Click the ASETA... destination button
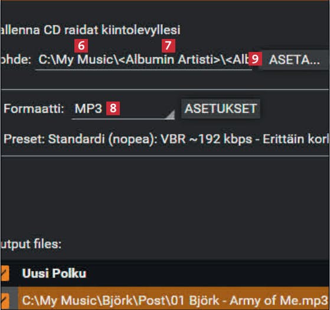The image size is (330, 310). pyautogui.click(x=295, y=60)
